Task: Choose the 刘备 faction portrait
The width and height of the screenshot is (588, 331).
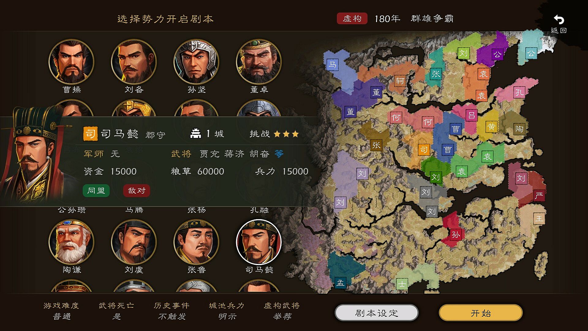Action: click(134, 62)
